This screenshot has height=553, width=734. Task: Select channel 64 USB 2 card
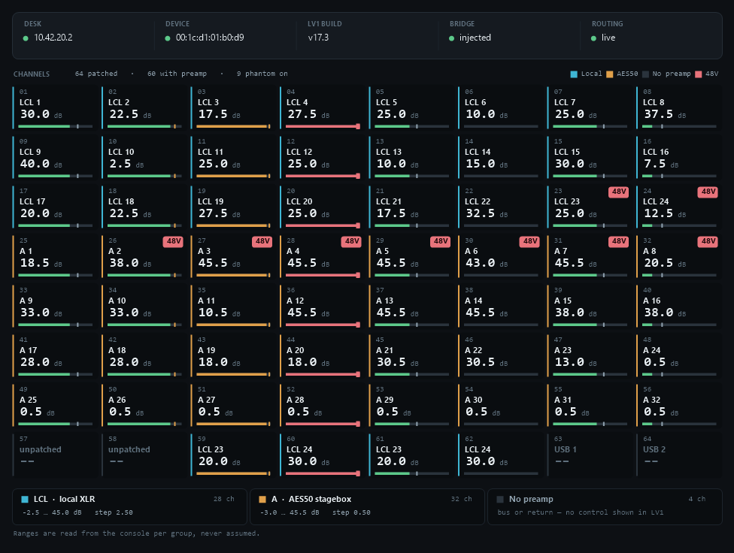679,455
